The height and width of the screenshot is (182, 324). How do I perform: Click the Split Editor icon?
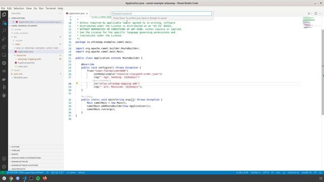point(316,14)
